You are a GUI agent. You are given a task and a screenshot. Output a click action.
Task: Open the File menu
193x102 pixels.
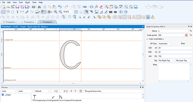click(x=4, y=2)
